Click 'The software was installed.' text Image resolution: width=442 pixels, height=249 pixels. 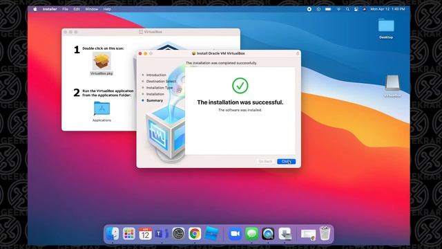[x=240, y=110]
